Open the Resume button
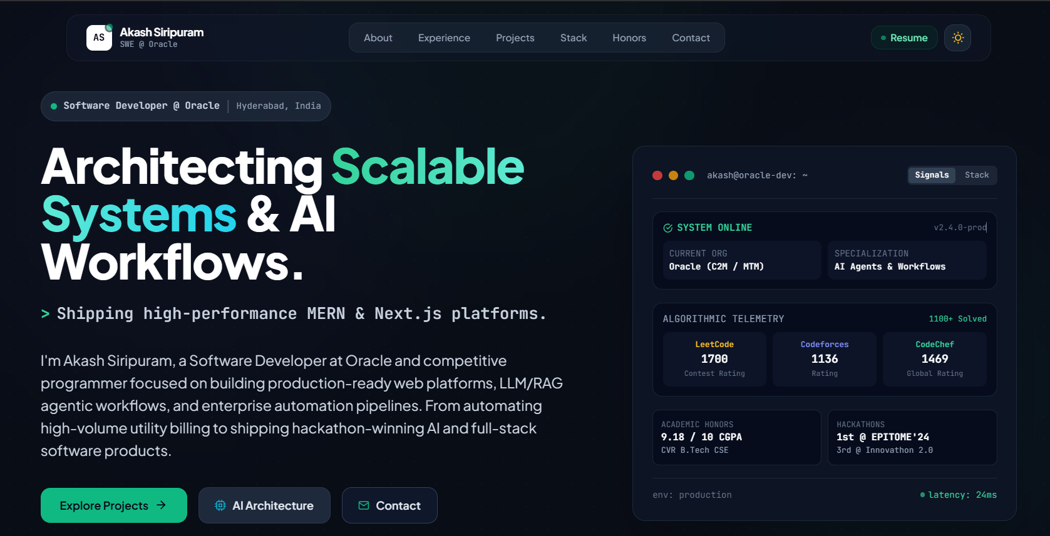1050x536 pixels. coord(904,38)
